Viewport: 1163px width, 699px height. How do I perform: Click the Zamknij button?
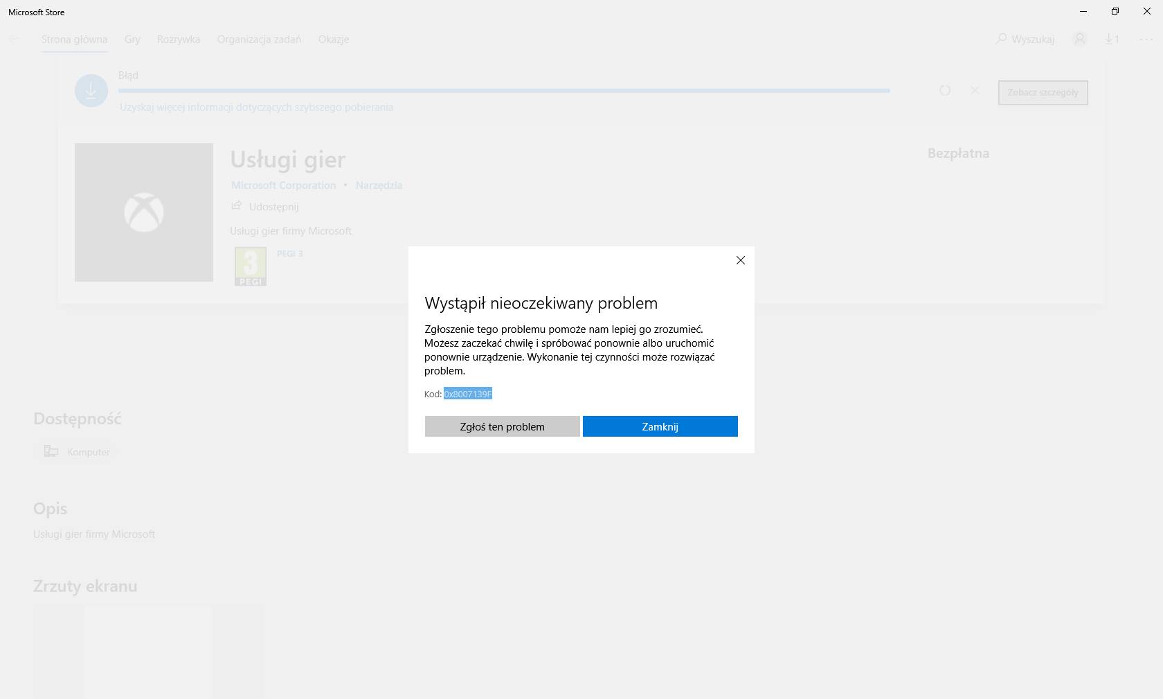[x=660, y=426]
